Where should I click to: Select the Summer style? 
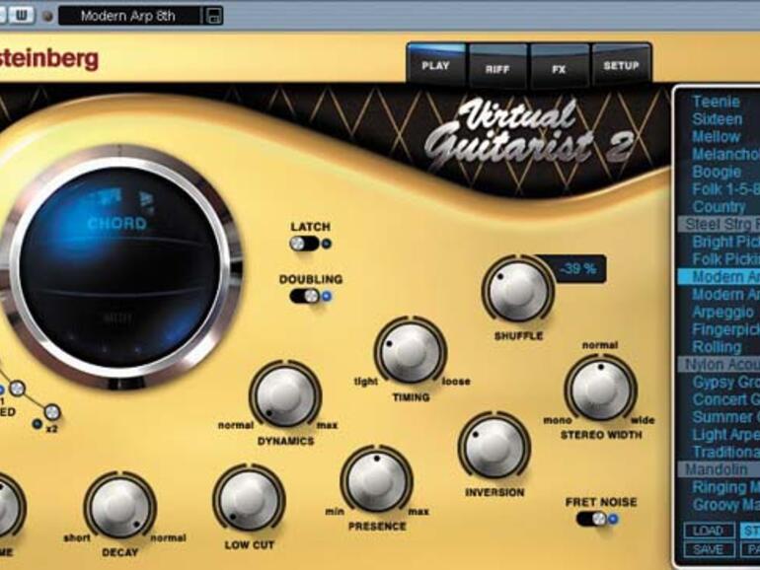pos(720,416)
